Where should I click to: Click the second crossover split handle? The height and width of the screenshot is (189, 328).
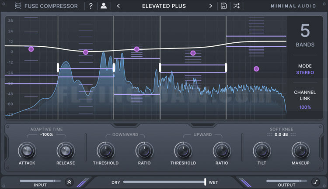114,68
